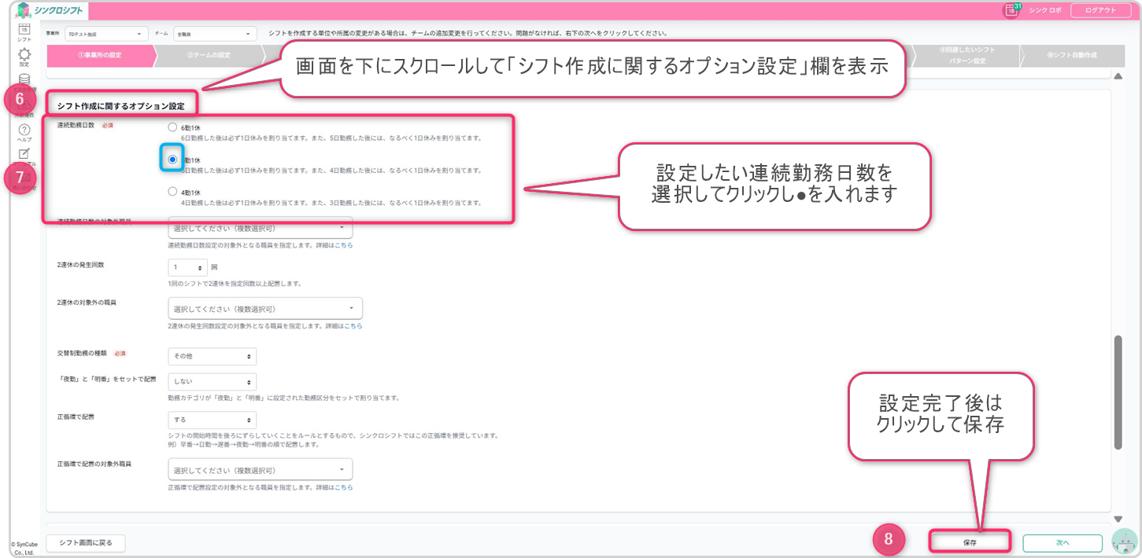Select the 6勤1休 radio button

[x=172, y=127]
